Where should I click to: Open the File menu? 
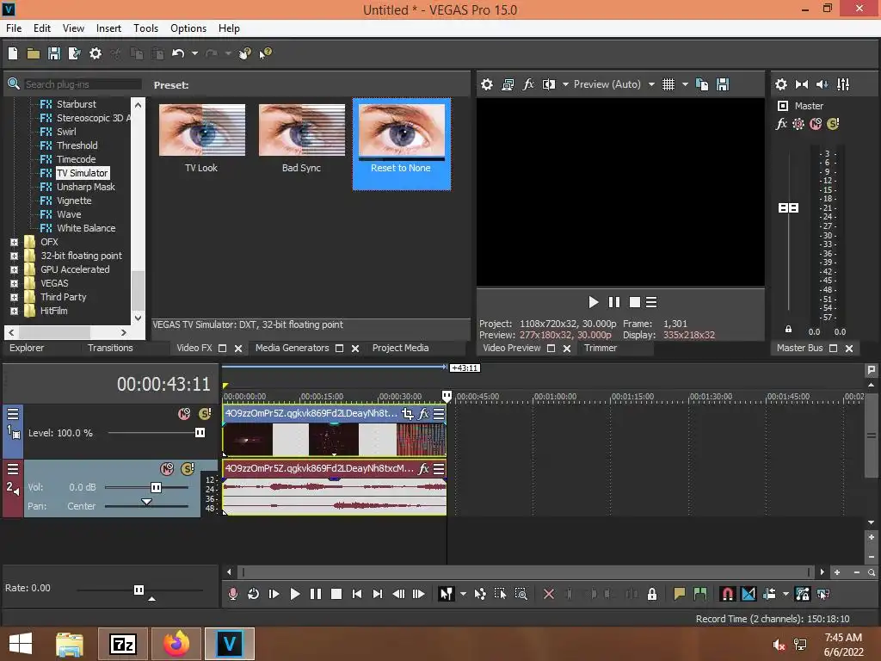(14, 28)
